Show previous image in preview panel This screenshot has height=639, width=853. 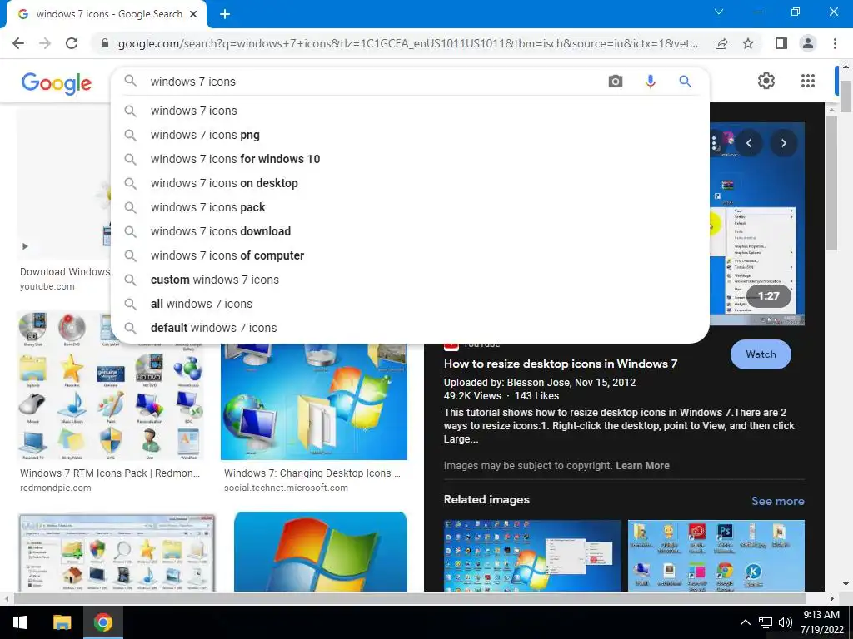(x=749, y=143)
